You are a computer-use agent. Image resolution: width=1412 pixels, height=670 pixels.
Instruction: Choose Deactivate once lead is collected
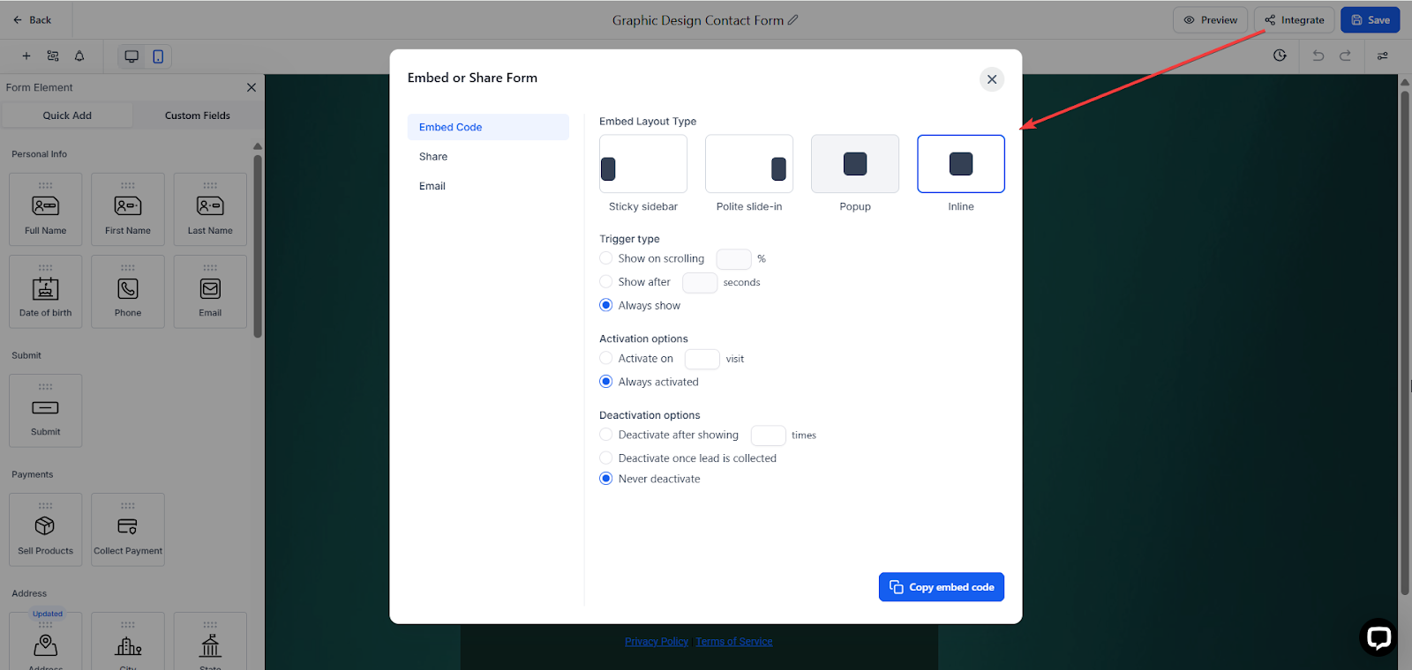(x=605, y=458)
